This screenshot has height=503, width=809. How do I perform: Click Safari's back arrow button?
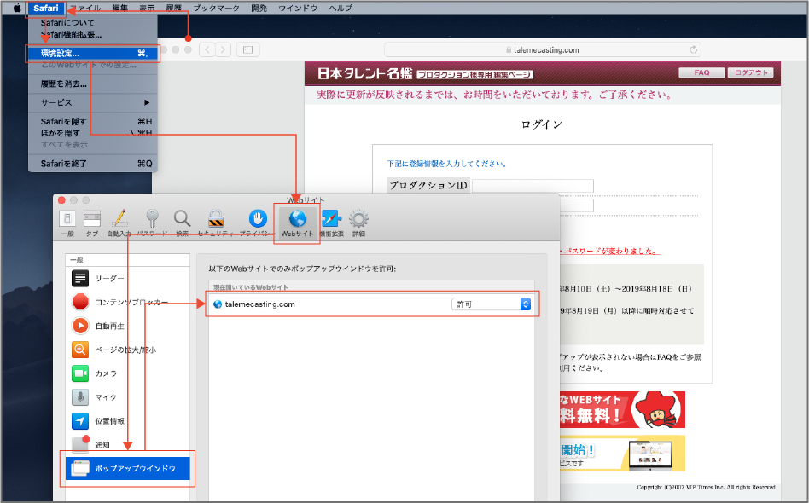point(207,49)
